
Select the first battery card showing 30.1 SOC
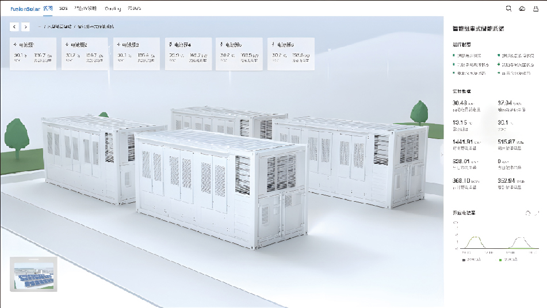tap(33, 53)
